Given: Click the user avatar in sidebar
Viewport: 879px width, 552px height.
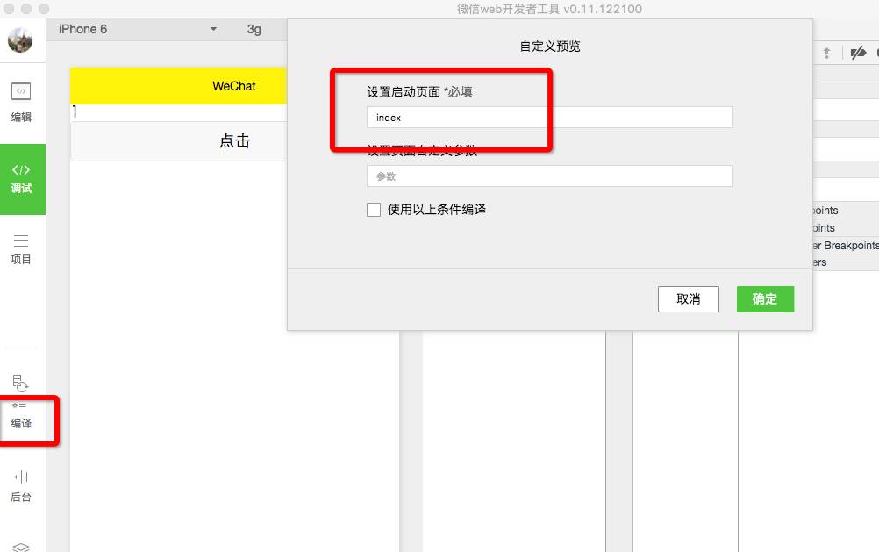Looking at the screenshot, I should click(x=20, y=40).
